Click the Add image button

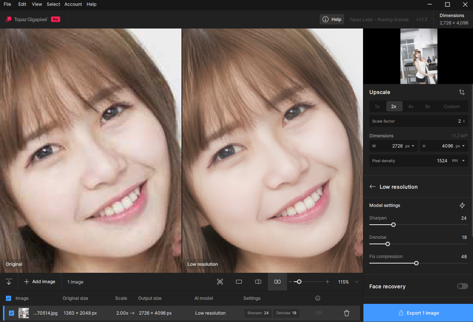pos(40,282)
